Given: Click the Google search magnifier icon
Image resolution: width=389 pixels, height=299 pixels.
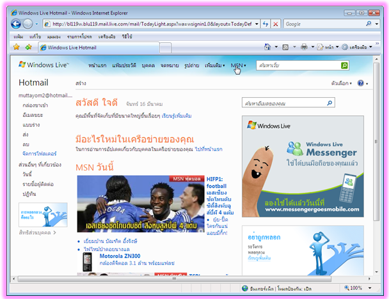Looking at the screenshot, I should point(369,24).
